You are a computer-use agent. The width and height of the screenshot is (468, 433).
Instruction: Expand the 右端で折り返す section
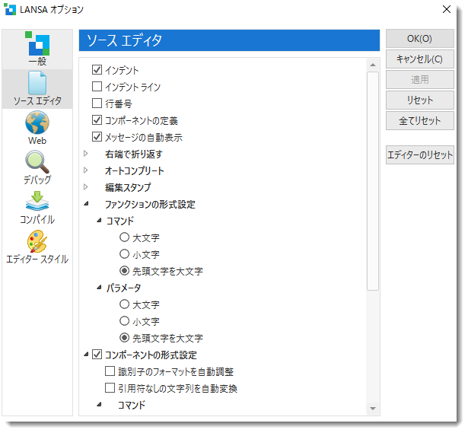pyautogui.click(x=86, y=154)
